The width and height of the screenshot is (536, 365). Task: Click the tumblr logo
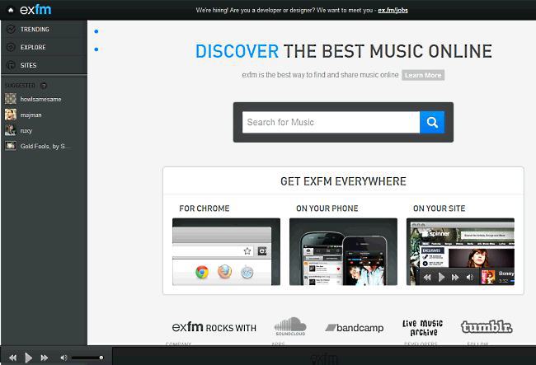[487, 327]
